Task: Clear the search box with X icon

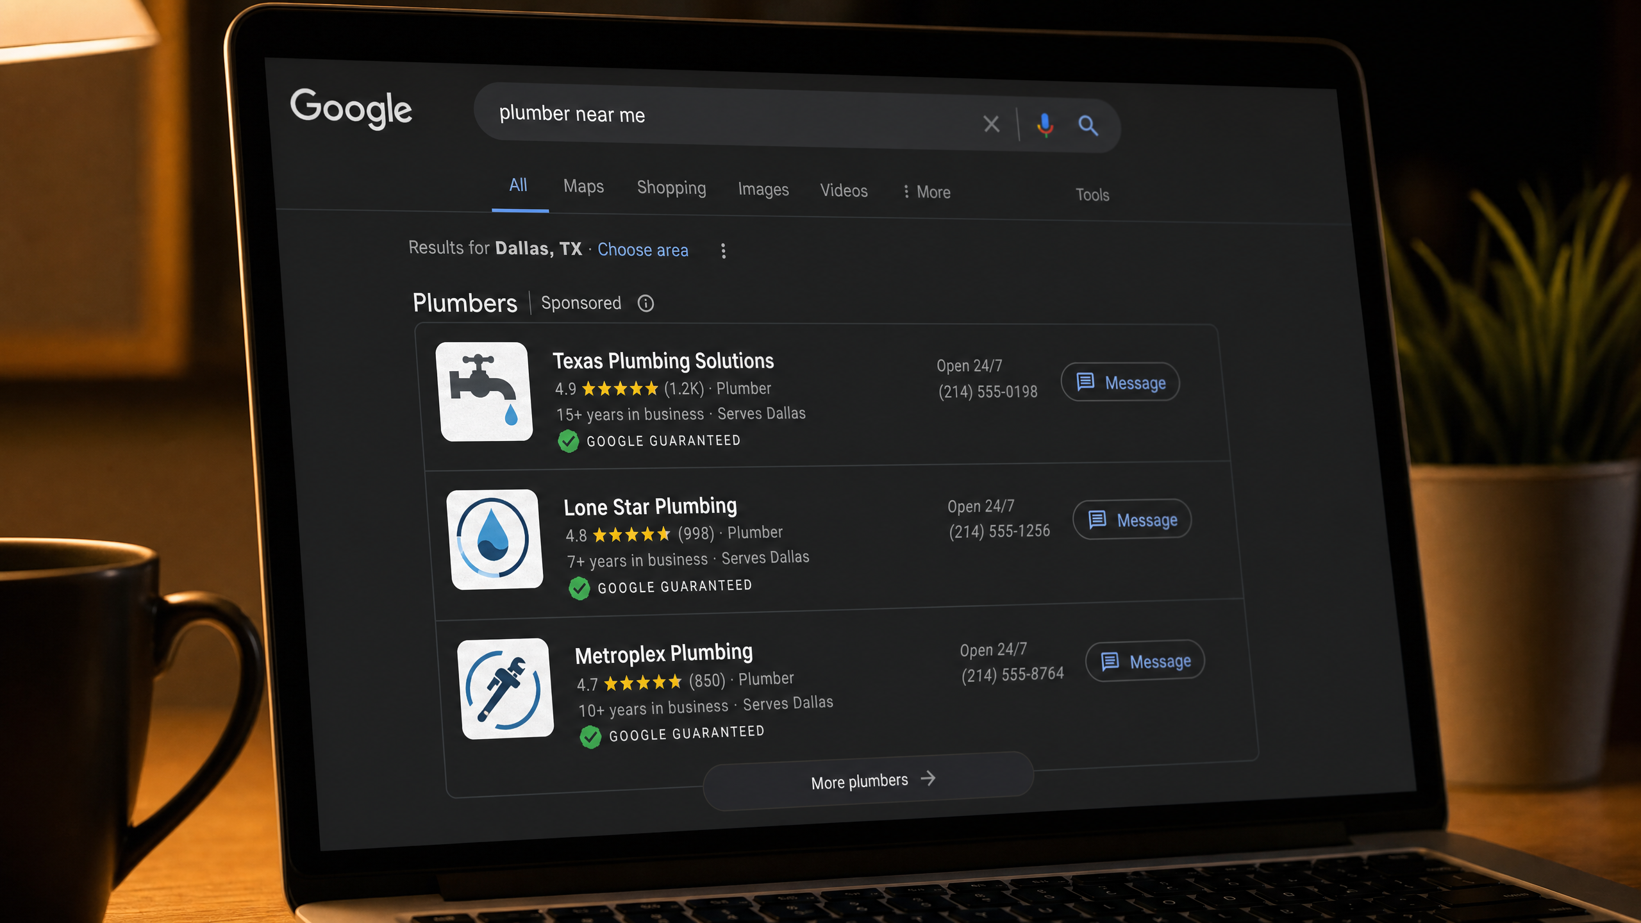Action: click(991, 124)
